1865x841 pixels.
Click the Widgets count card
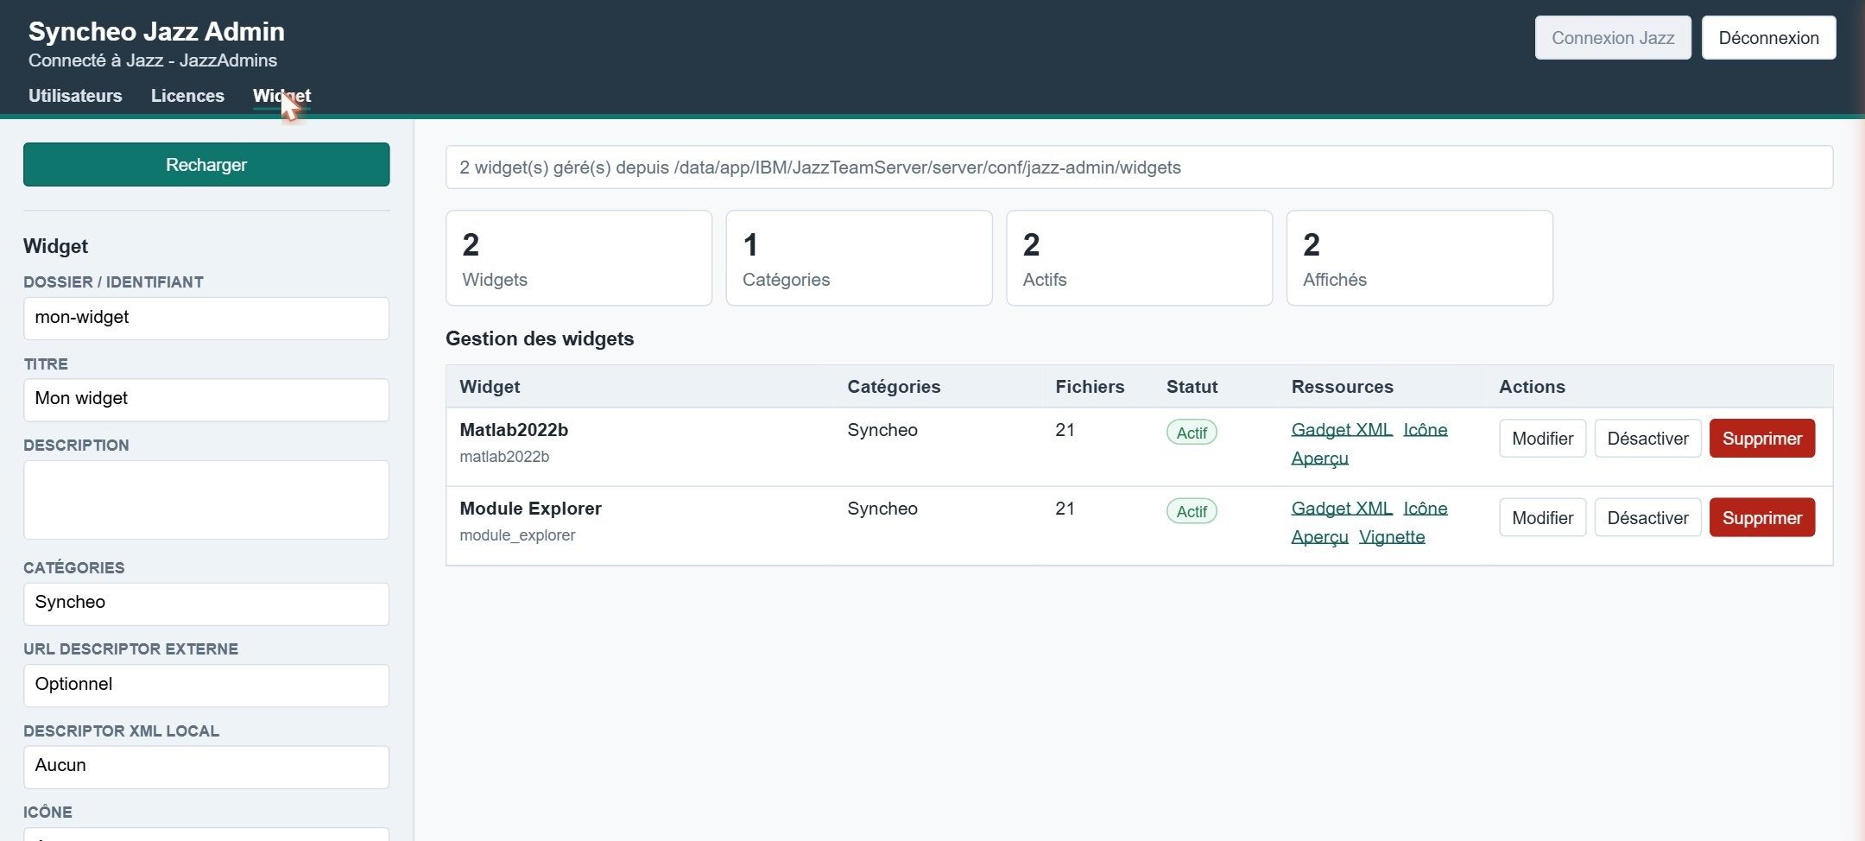pyautogui.click(x=578, y=258)
